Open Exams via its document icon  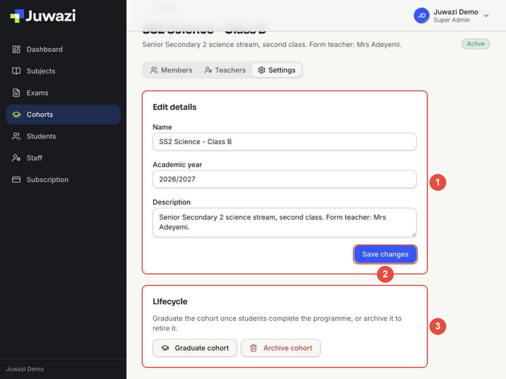(x=16, y=93)
